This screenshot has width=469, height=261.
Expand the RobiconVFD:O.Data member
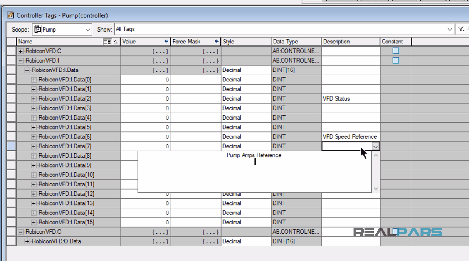point(27,241)
